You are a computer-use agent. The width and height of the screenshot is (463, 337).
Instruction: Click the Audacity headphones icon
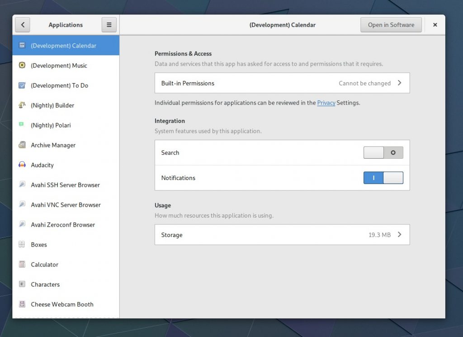point(22,165)
